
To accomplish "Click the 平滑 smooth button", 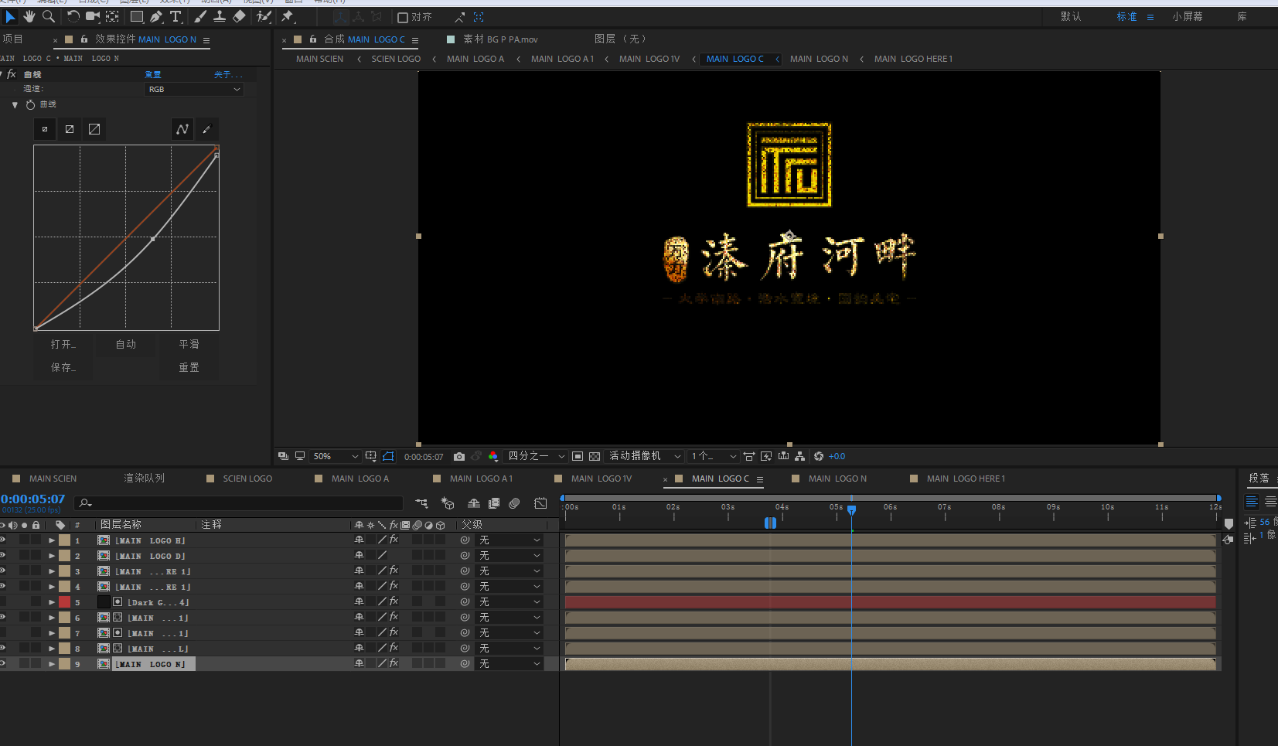I will tap(189, 344).
